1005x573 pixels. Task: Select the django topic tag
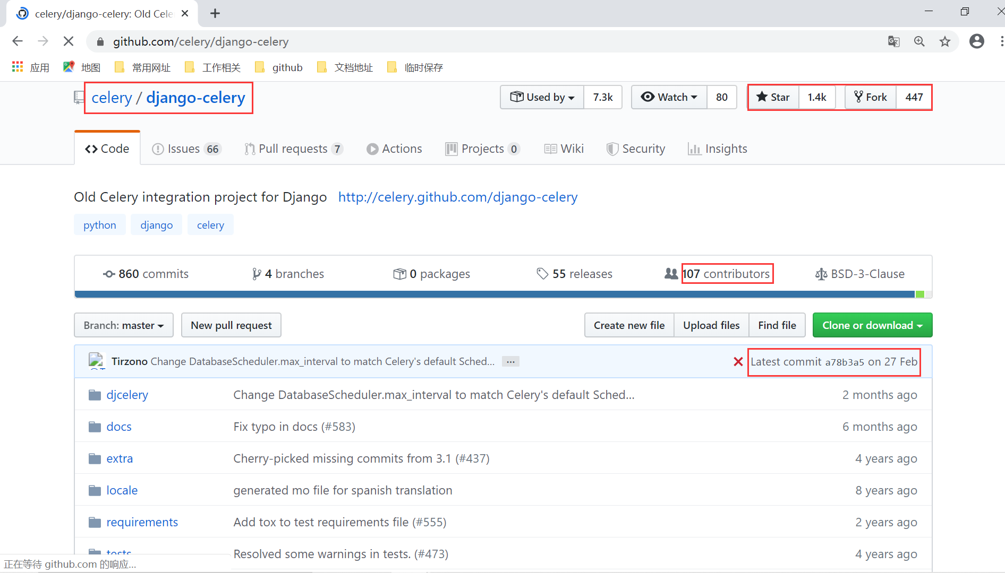pyautogui.click(x=157, y=225)
